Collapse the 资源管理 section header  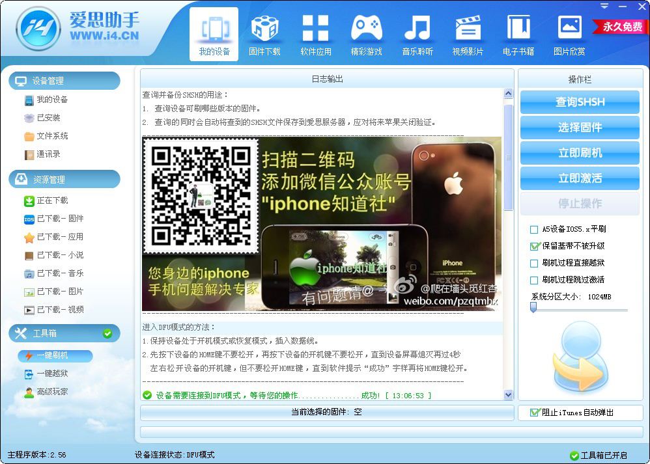point(64,180)
